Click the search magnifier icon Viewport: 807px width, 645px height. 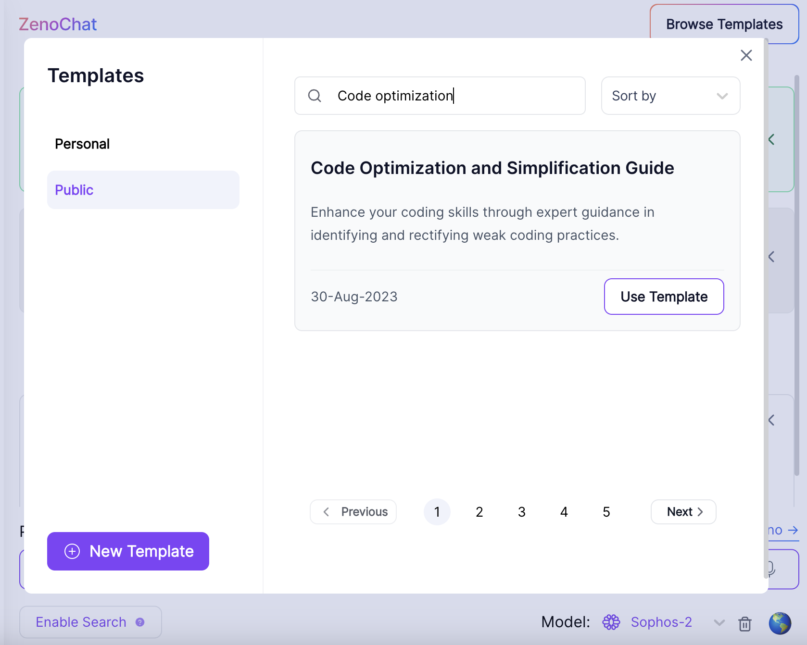coord(315,96)
